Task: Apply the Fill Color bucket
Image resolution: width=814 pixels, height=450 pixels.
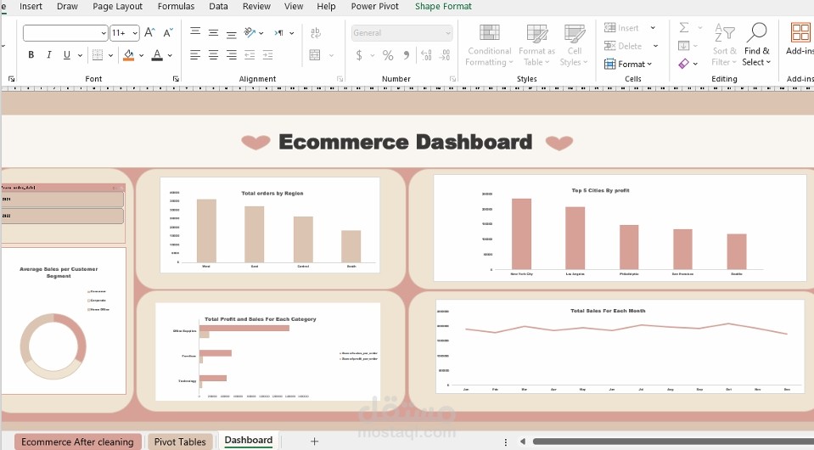Action: click(128, 54)
